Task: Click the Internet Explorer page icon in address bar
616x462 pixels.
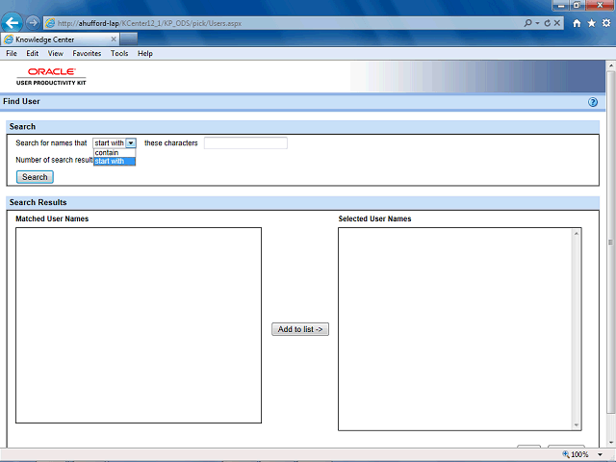Action: pyautogui.click(x=50, y=23)
